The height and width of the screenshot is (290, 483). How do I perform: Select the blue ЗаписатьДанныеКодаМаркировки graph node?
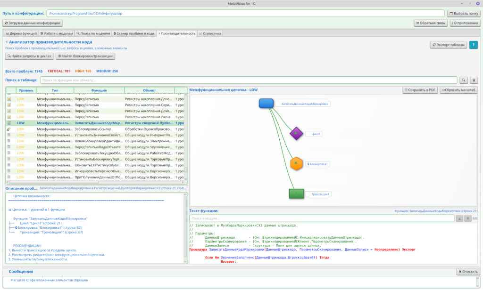pos(266,104)
